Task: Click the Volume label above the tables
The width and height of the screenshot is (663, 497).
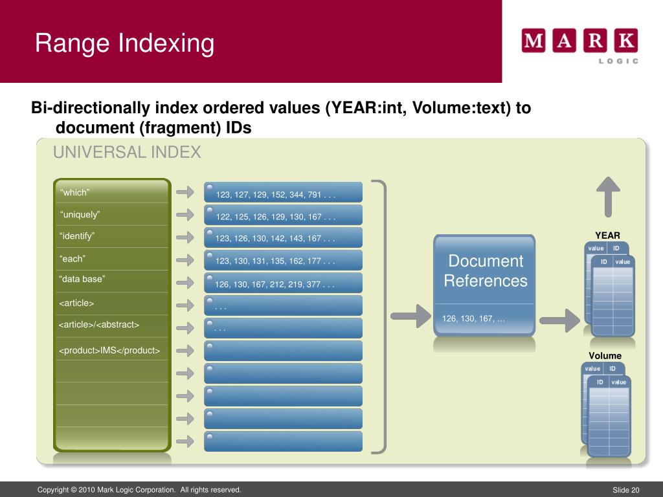Action: [605, 356]
